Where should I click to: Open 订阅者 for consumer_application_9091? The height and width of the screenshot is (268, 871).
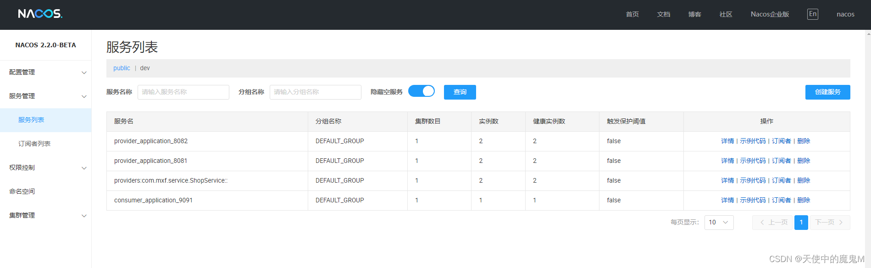click(x=782, y=200)
